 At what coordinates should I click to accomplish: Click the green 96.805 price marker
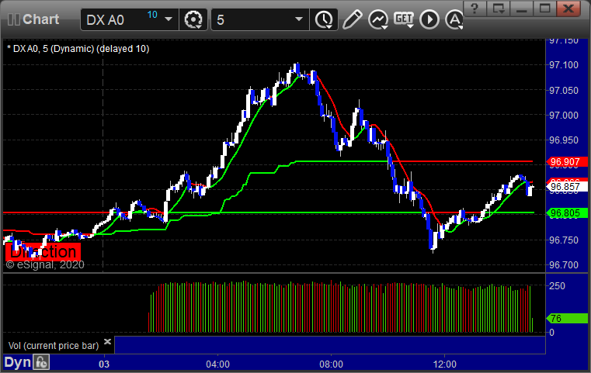click(x=567, y=213)
